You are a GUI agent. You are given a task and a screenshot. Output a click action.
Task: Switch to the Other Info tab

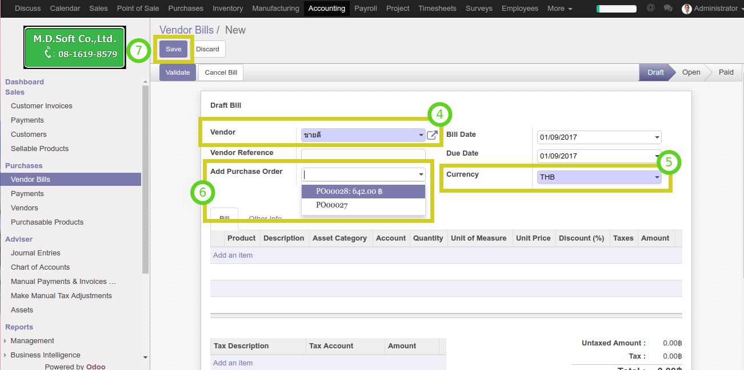(265, 219)
